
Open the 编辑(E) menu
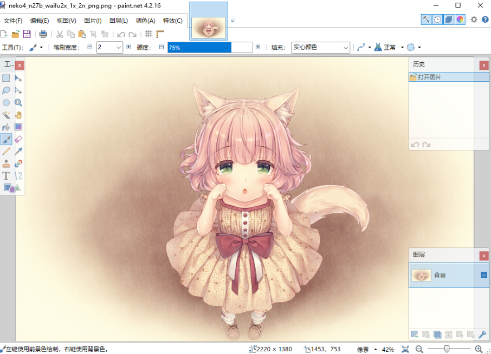coord(40,21)
